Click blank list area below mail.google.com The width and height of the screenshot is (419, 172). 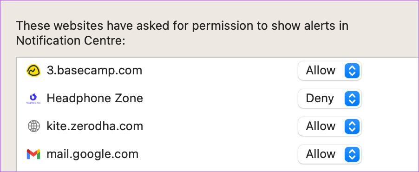[217, 169]
